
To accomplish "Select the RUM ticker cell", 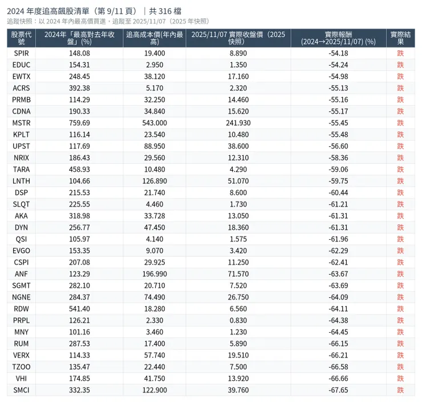I will [21, 344].
